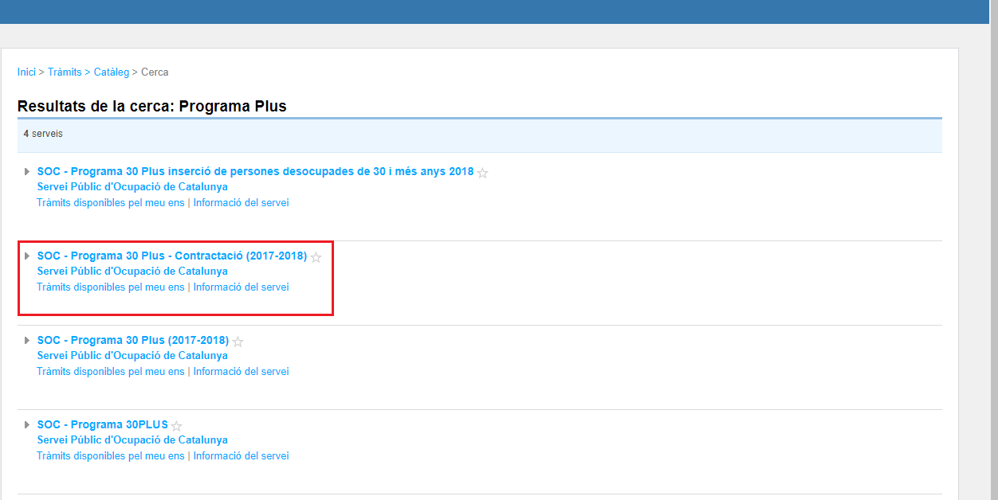
Task: View Informació del servei for Contractació
Action: point(241,287)
